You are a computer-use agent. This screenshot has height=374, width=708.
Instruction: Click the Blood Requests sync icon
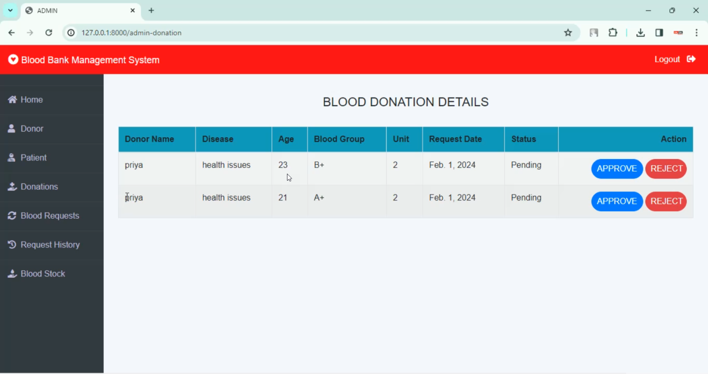pos(12,216)
